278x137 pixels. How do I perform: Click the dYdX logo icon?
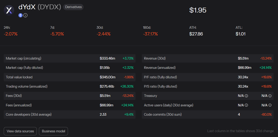(x=9, y=10)
